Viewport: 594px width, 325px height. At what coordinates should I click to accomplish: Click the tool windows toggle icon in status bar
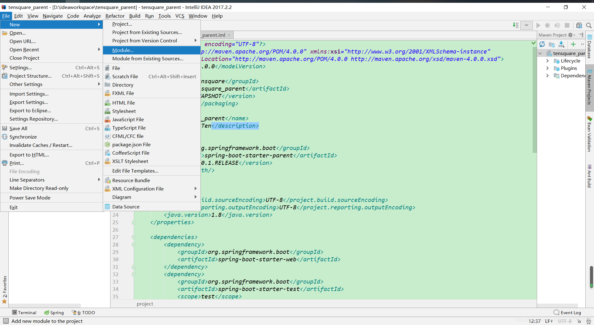click(6, 321)
